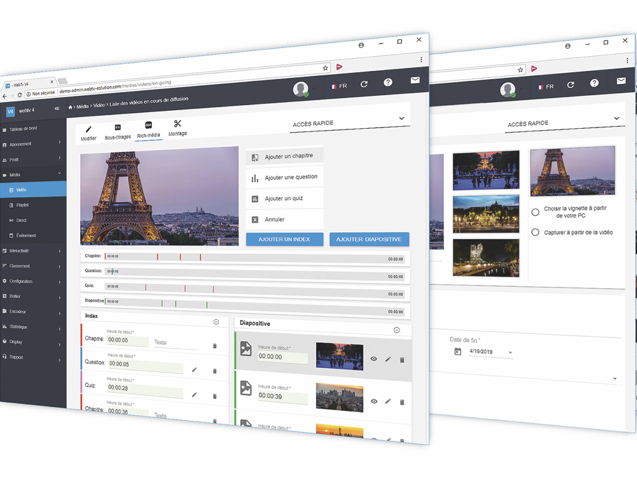Select Capturer à partir de la vidéo
Image resolution: width=637 pixels, height=478 pixels.
(535, 232)
